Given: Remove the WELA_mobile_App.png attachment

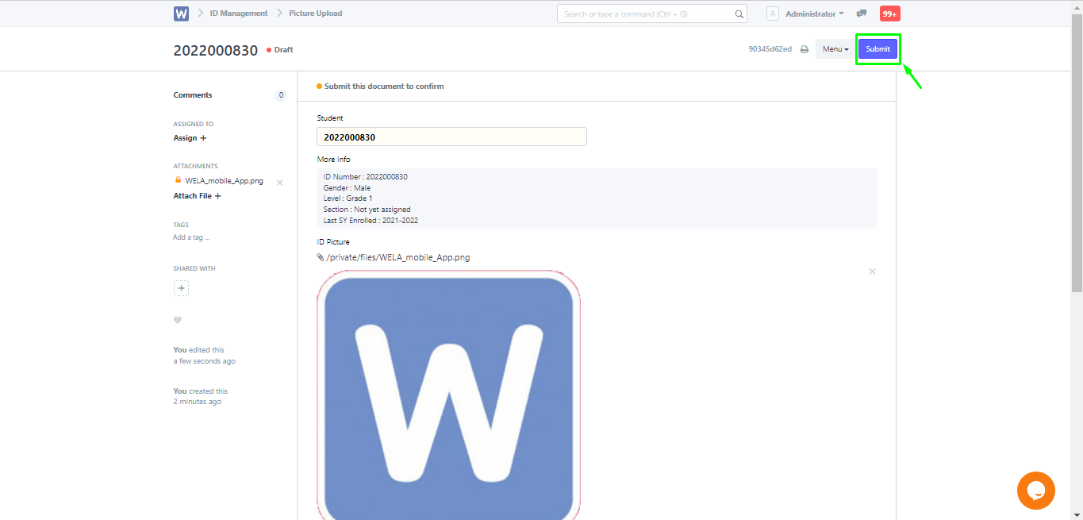Looking at the screenshot, I should (279, 183).
